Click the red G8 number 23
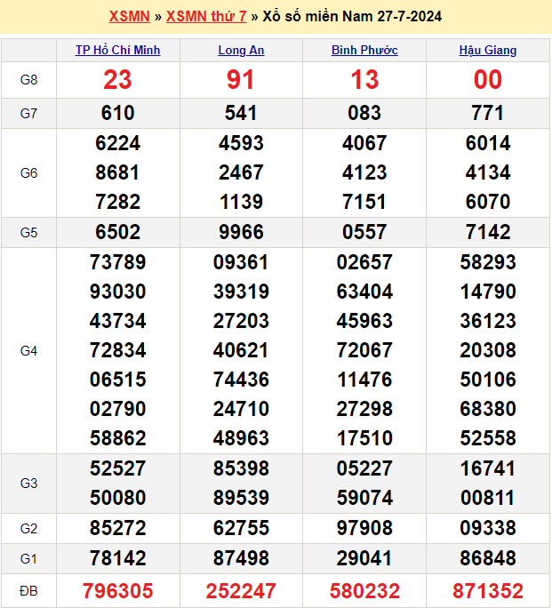 (x=118, y=80)
